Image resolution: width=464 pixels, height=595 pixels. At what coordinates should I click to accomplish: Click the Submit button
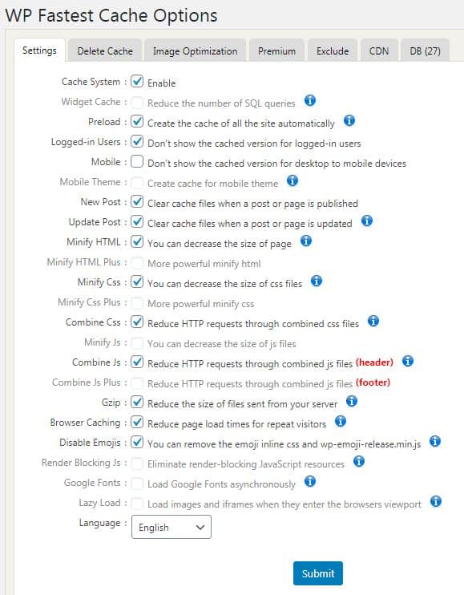[x=317, y=573]
